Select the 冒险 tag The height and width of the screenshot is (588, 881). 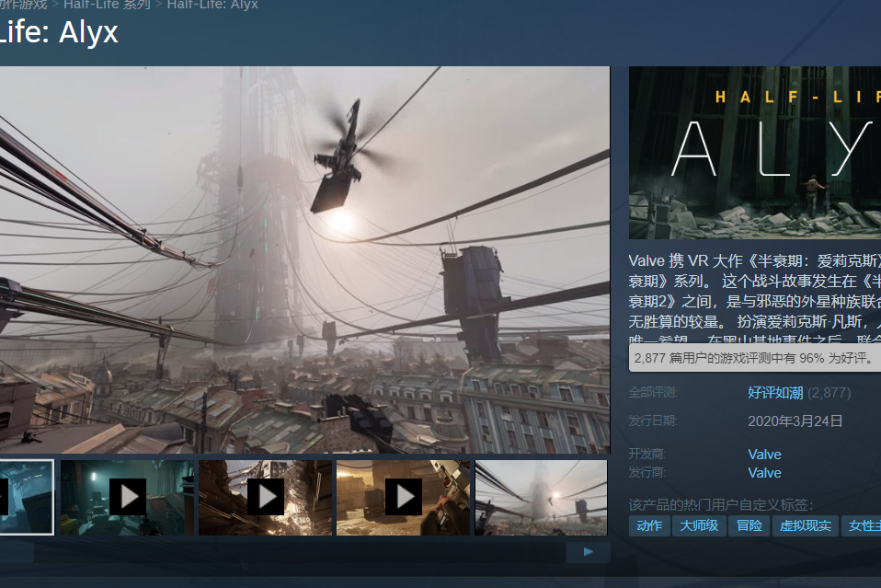[749, 525]
